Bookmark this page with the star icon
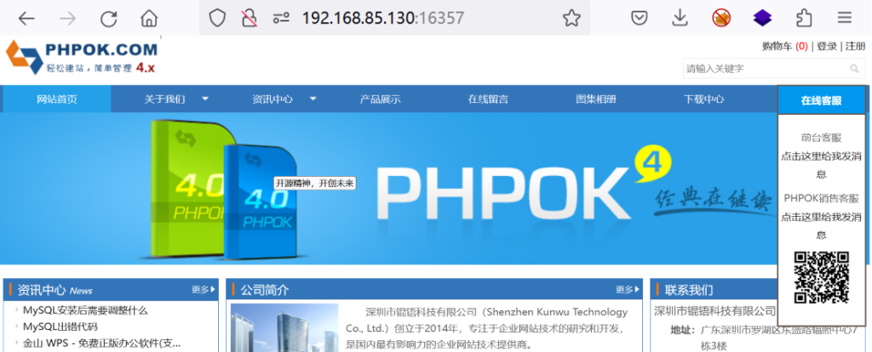 coord(571,19)
